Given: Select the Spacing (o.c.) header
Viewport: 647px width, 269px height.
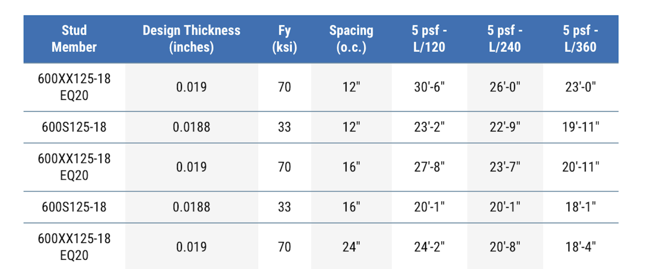Looking at the screenshot, I should click(x=351, y=39).
